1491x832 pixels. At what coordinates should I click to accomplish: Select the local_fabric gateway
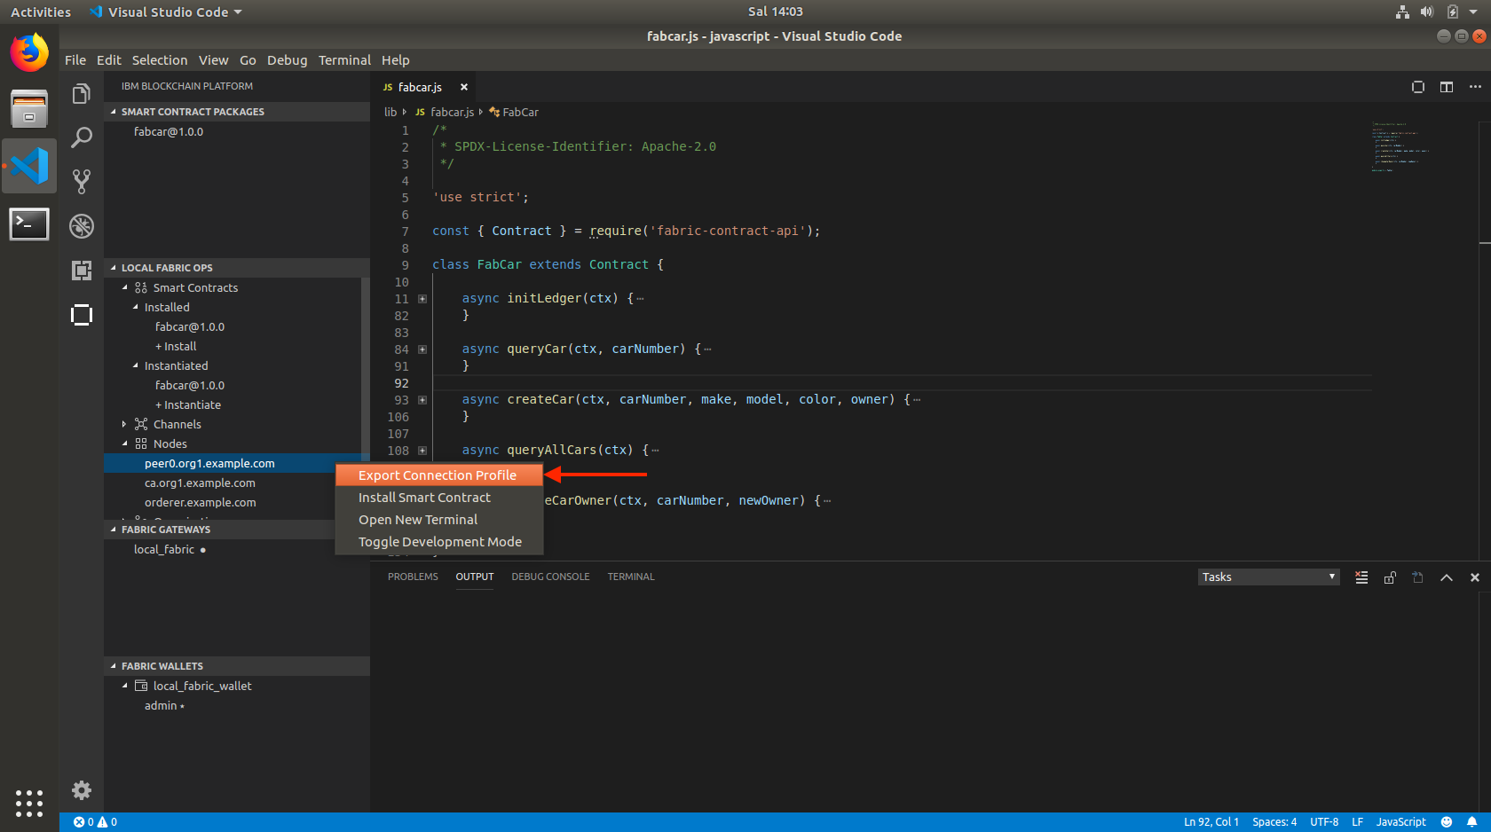click(x=164, y=549)
